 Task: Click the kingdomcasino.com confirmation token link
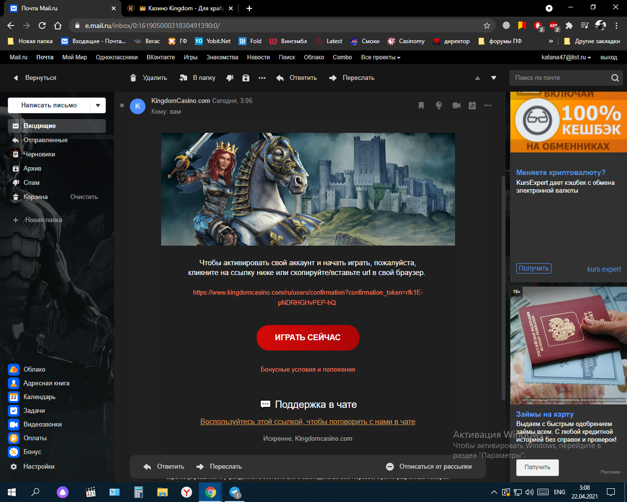308,298
